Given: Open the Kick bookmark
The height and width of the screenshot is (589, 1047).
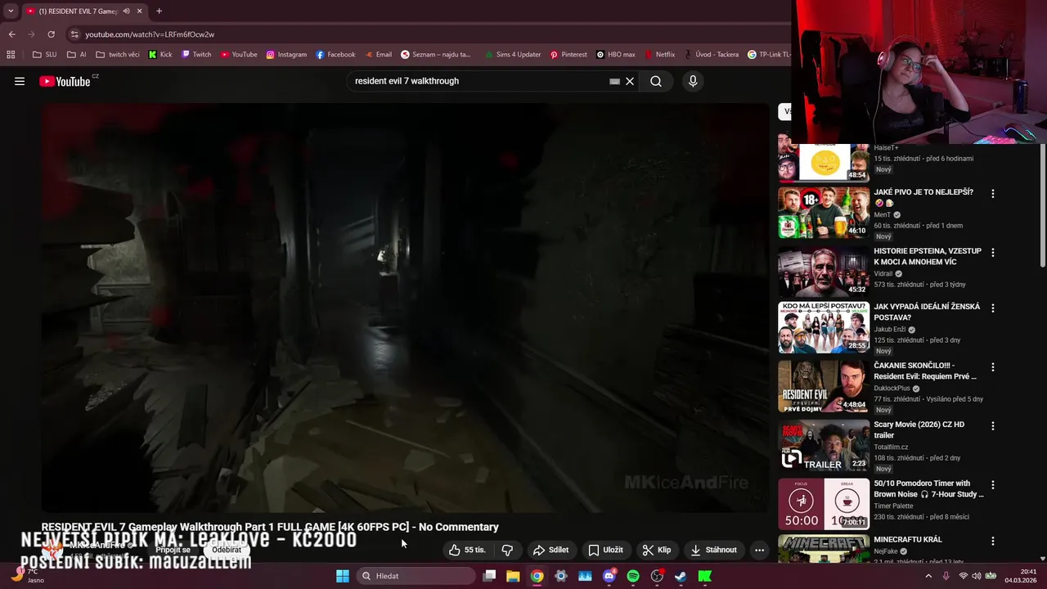Looking at the screenshot, I should (x=160, y=55).
